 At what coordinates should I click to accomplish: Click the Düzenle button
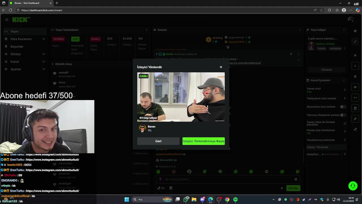pyautogui.click(x=327, y=70)
